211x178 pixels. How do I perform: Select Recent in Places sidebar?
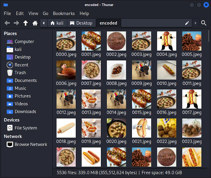click(21, 65)
